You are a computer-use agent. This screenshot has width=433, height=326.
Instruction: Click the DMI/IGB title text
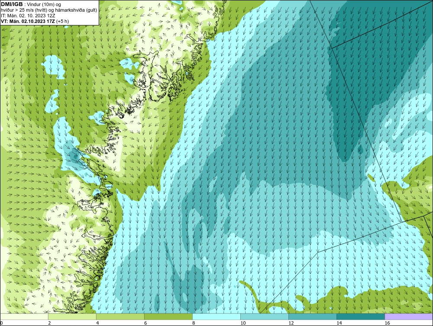(x=12, y=4)
